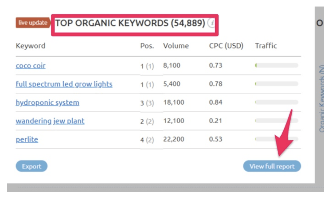This screenshot has height=197, width=332.
Task: Click the View full report button
Action: [x=272, y=166]
